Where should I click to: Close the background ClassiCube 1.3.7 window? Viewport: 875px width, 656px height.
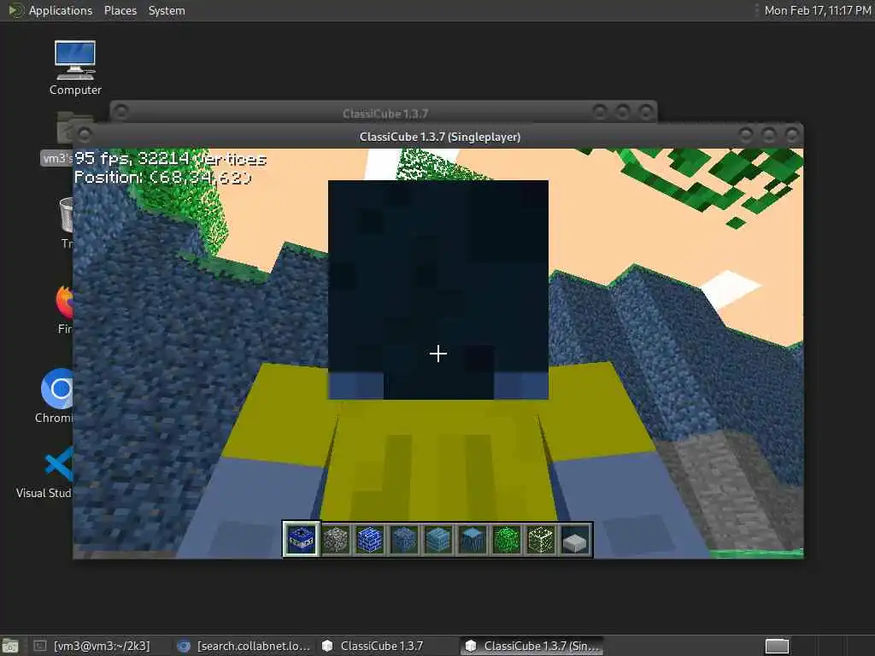pos(646,112)
